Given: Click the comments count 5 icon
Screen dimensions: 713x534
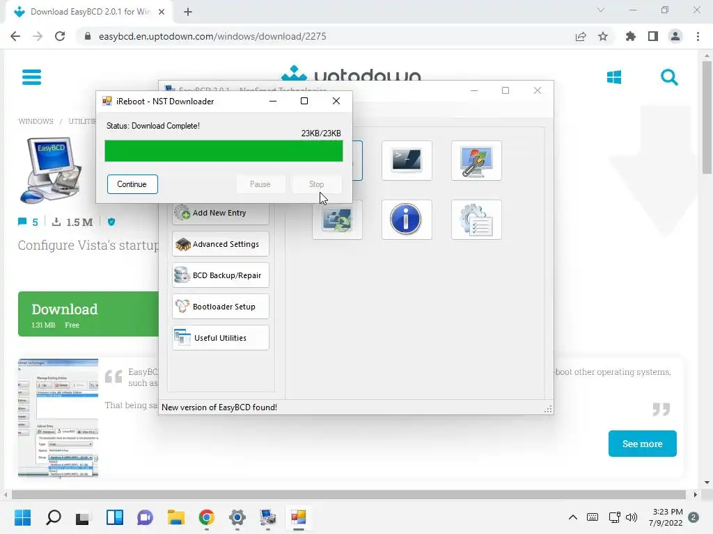Looking at the screenshot, I should [22, 222].
